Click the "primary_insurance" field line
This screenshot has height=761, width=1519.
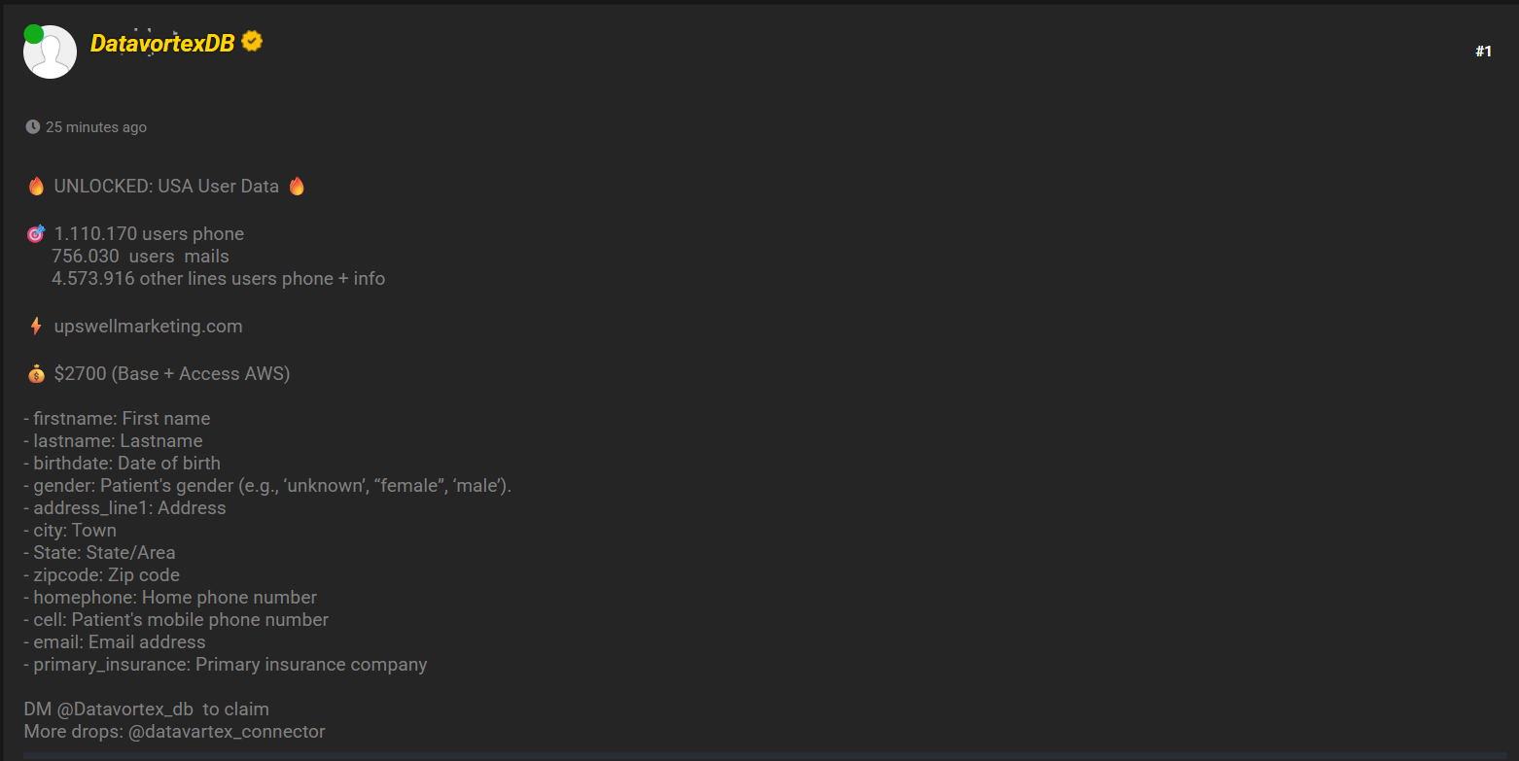point(226,665)
